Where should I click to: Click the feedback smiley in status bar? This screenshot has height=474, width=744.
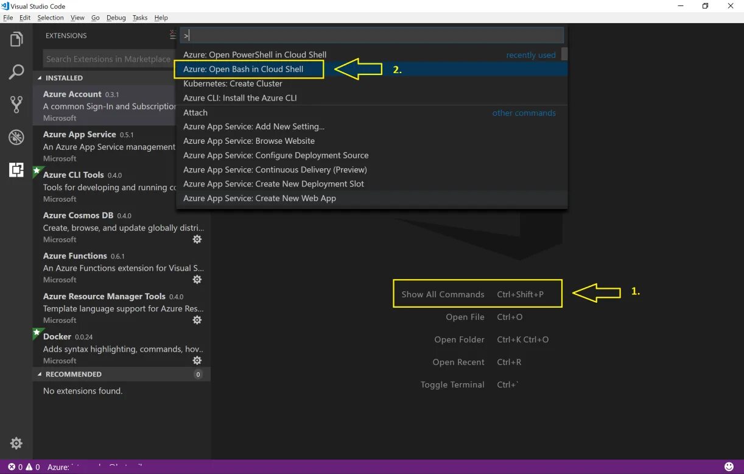coord(729,467)
